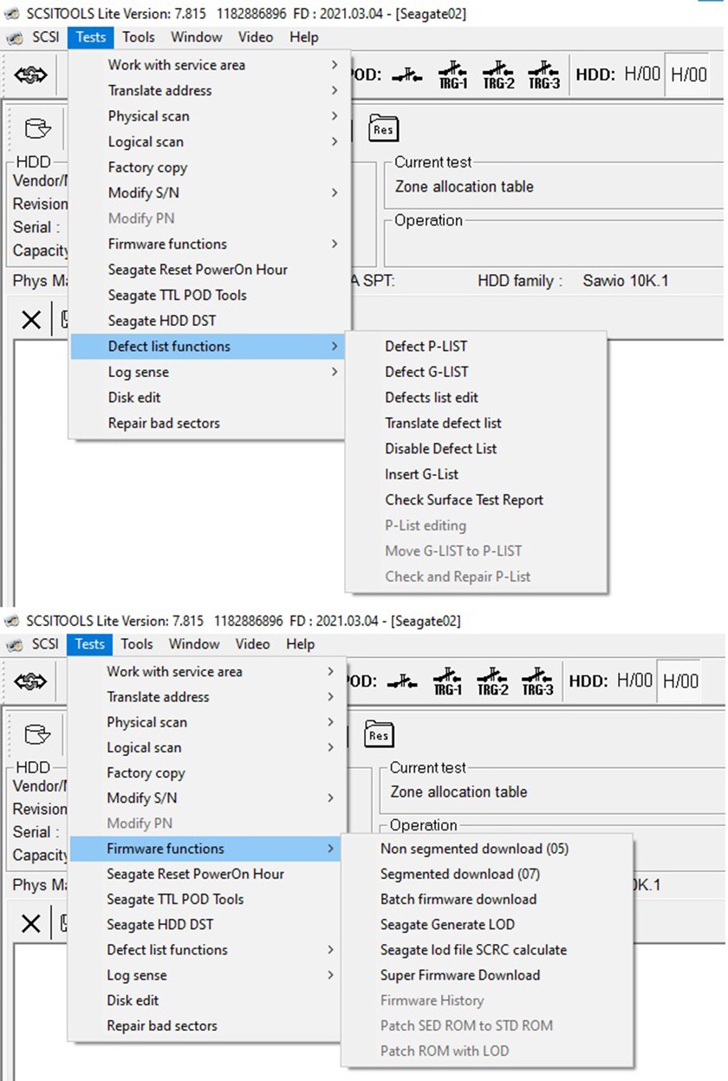This screenshot has height=1081, width=728.
Task: Expand Work with service area in upper menu
Action: [x=209, y=65]
